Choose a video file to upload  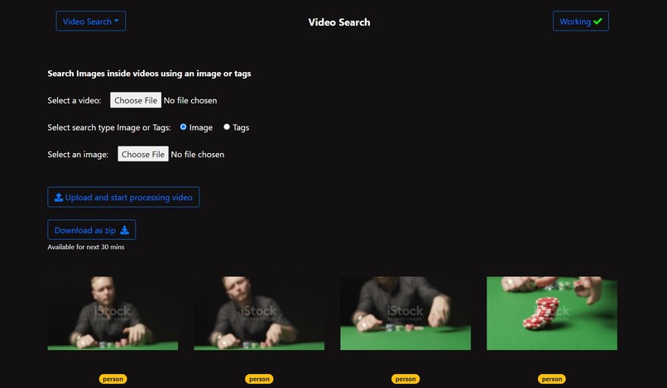point(136,100)
